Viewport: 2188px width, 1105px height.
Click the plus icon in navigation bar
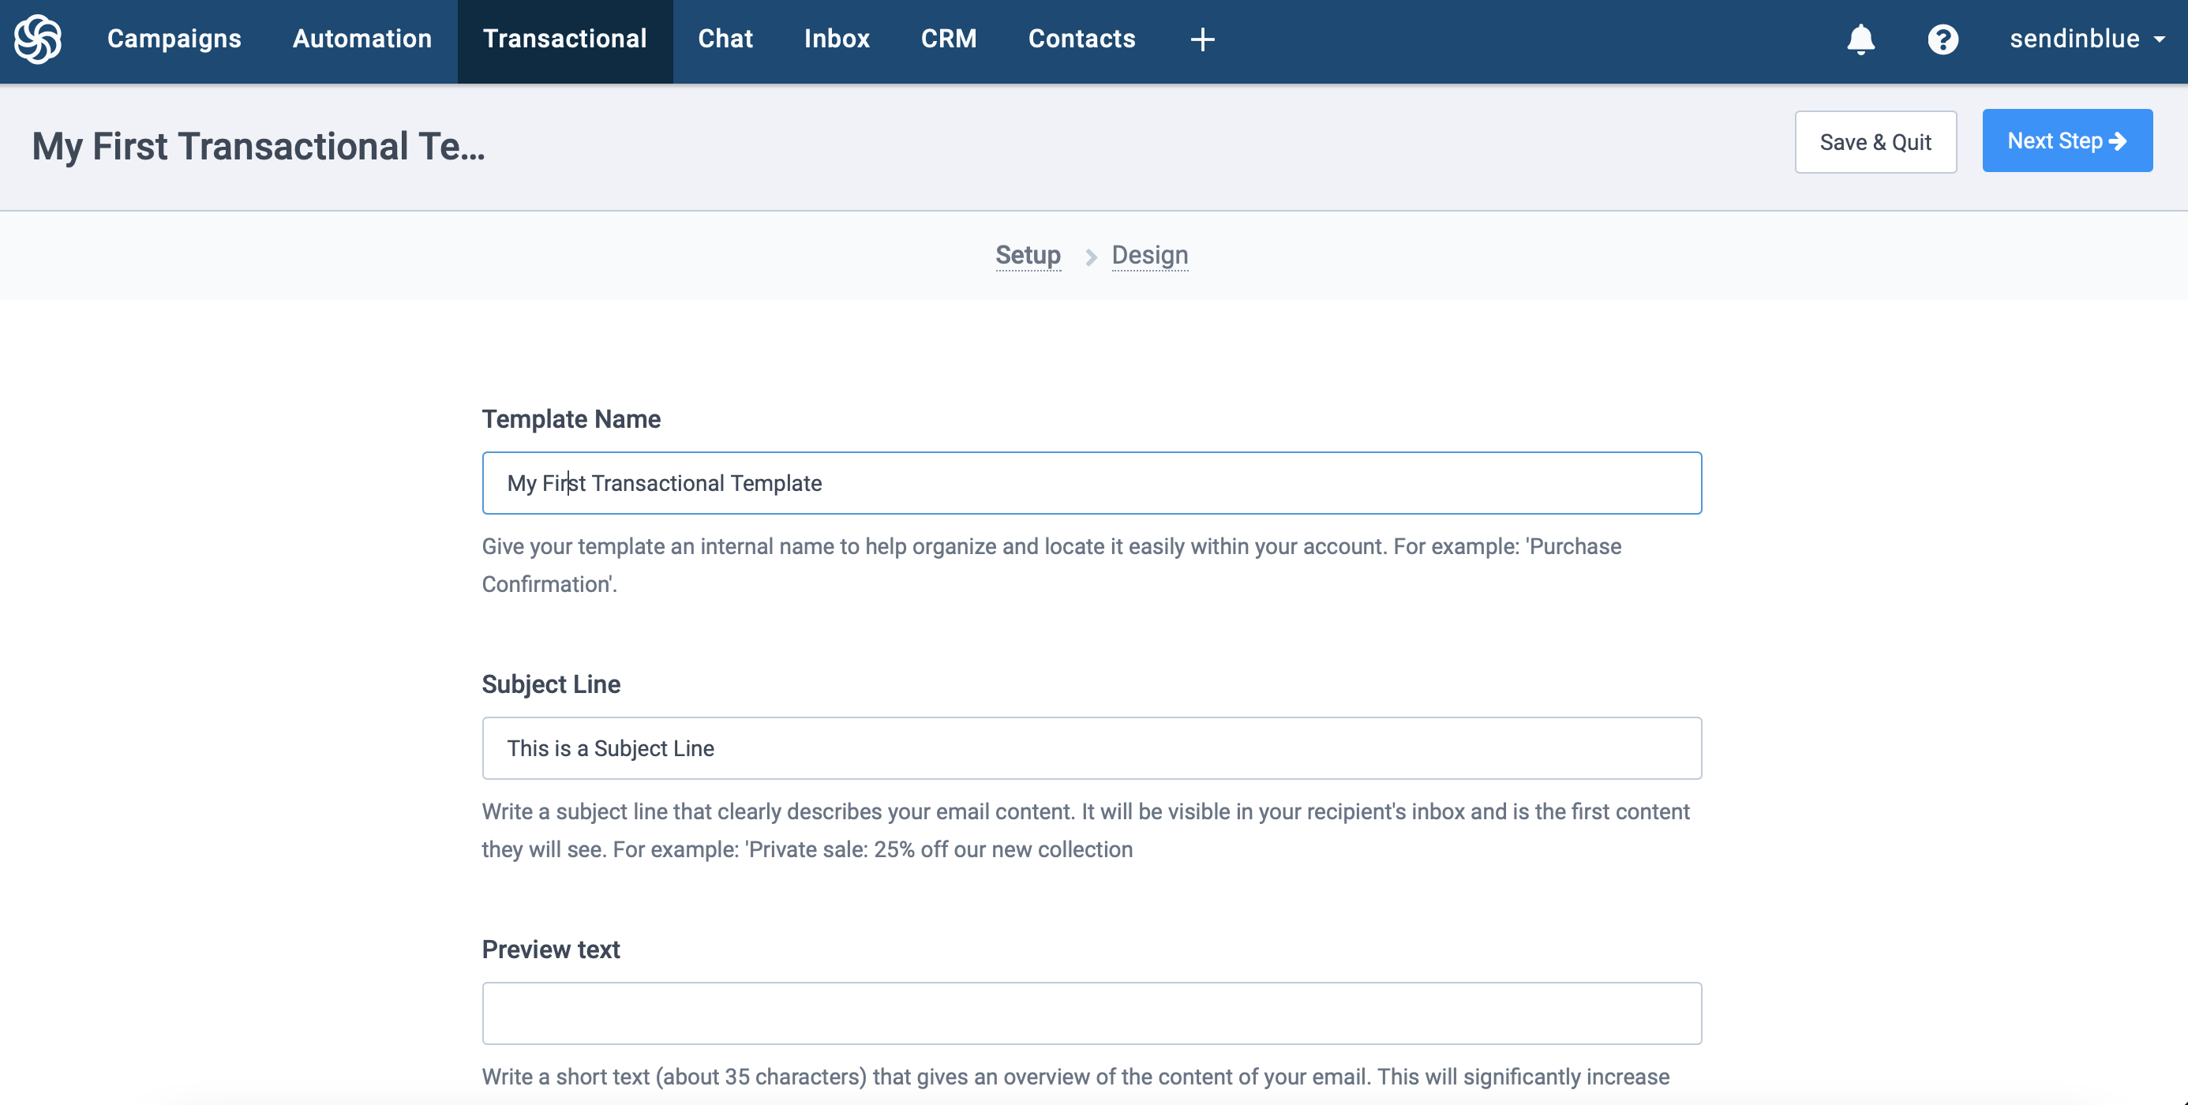[x=1202, y=39]
